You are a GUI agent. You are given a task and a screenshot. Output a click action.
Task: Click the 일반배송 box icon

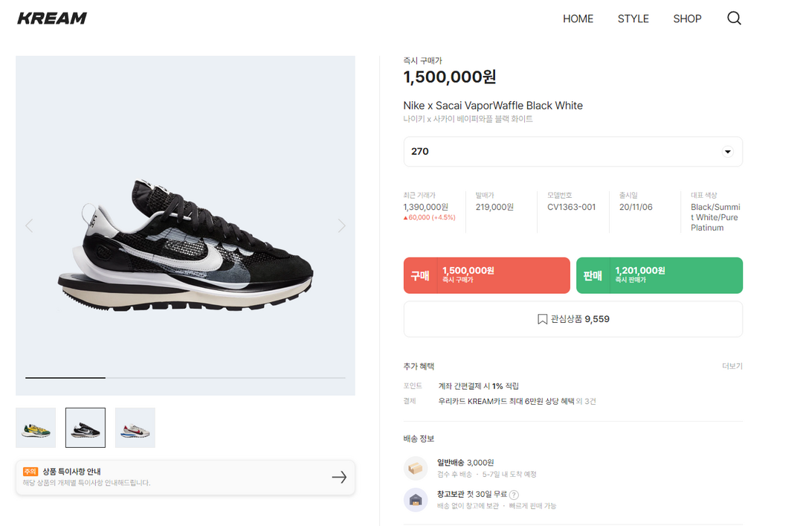pos(416,468)
